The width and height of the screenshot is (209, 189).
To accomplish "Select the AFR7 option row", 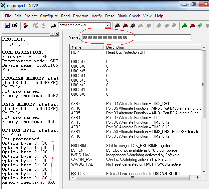I will point(75,104).
